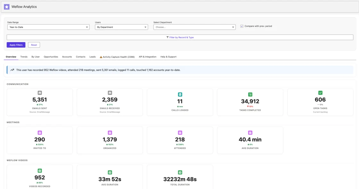Click the 33m 52s value

[110, 179]
